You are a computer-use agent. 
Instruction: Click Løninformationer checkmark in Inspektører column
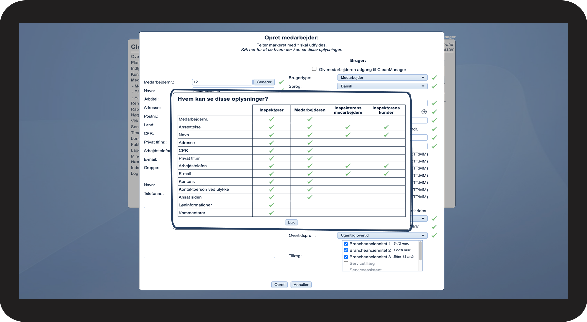pyautogui.click(x=272, y=205)
